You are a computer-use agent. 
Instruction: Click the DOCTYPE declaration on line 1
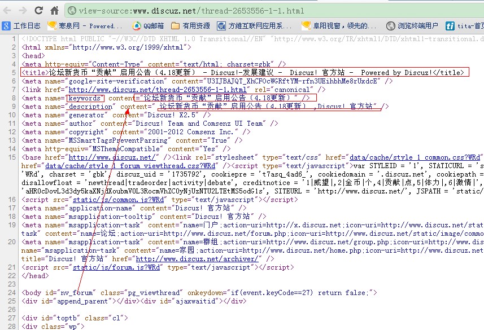252,39
